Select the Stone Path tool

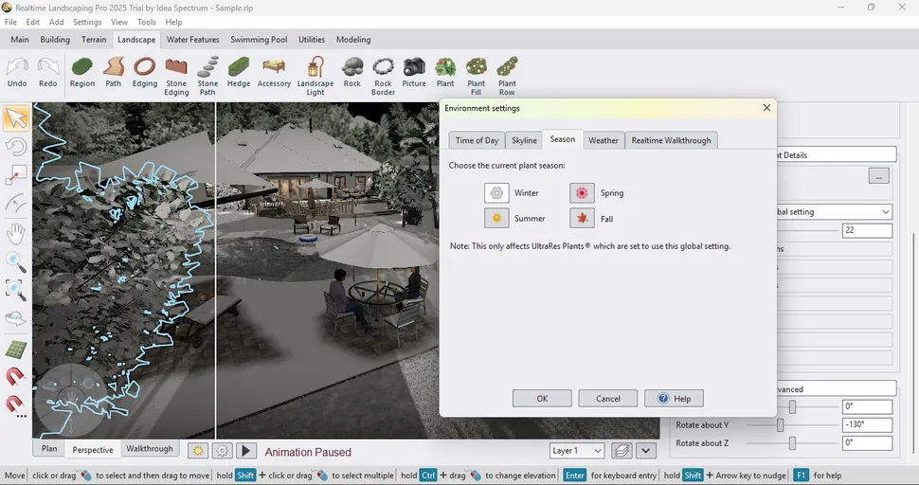point(207,75)
